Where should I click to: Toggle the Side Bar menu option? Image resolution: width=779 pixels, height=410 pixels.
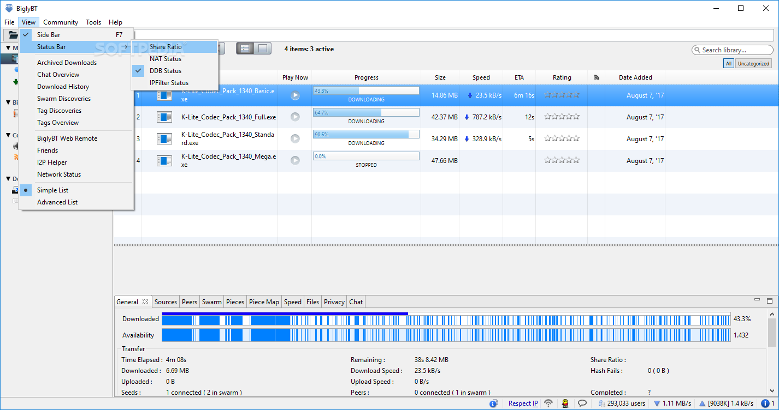(x=76, y=35)
